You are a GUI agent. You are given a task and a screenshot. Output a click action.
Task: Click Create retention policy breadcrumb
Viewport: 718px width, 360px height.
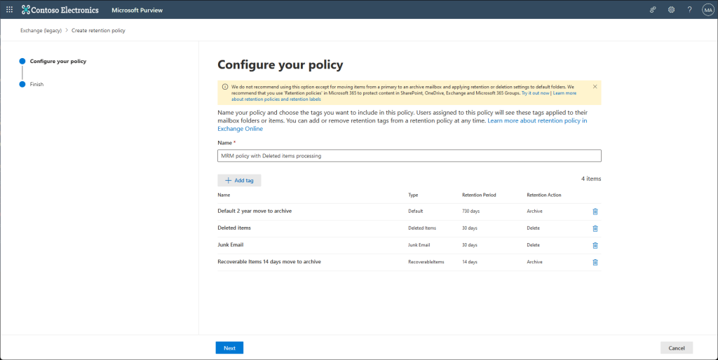(x=98, y=31)
